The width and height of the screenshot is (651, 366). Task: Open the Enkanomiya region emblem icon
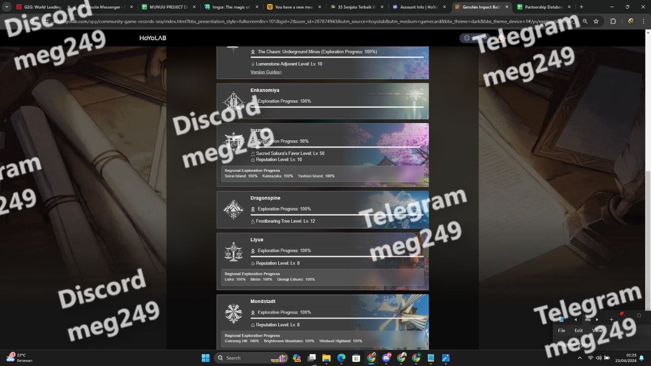(233, 101)
